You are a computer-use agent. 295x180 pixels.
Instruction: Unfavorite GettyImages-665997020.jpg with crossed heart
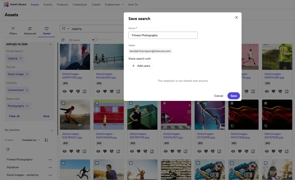pos(78,91)
